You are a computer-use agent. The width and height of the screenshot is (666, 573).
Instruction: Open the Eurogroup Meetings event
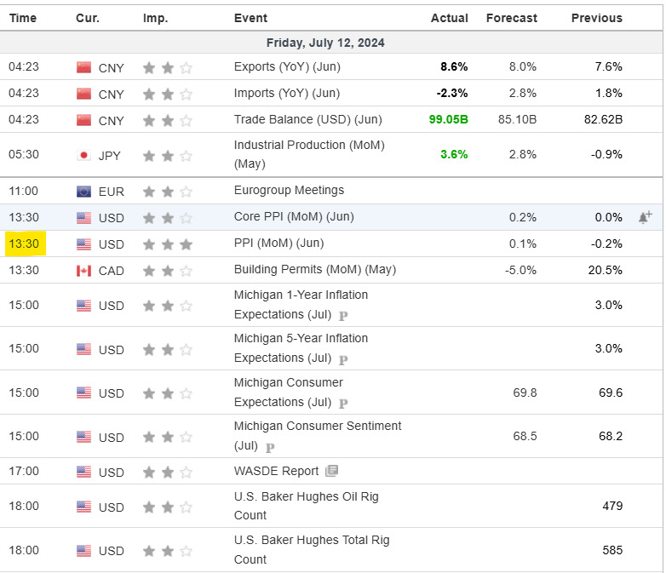point(289,190)
